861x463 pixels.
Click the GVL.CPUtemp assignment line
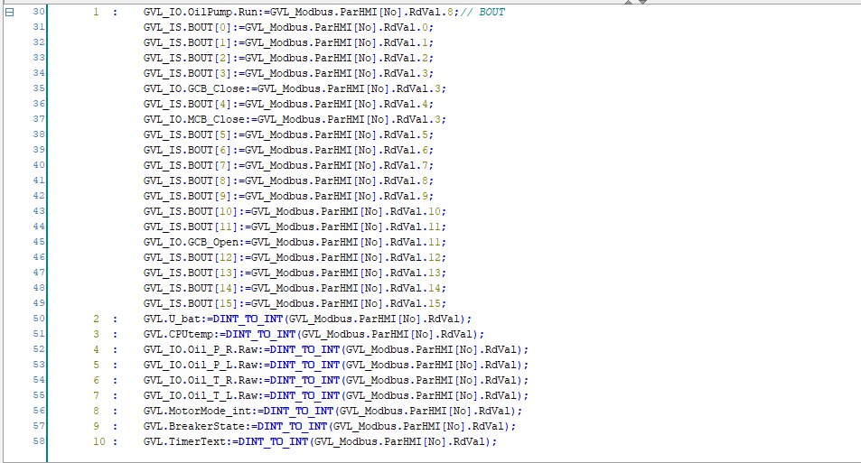pos(314,335)
